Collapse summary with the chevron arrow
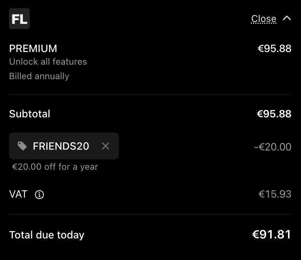The image size is (301, 260). [287, 18]
